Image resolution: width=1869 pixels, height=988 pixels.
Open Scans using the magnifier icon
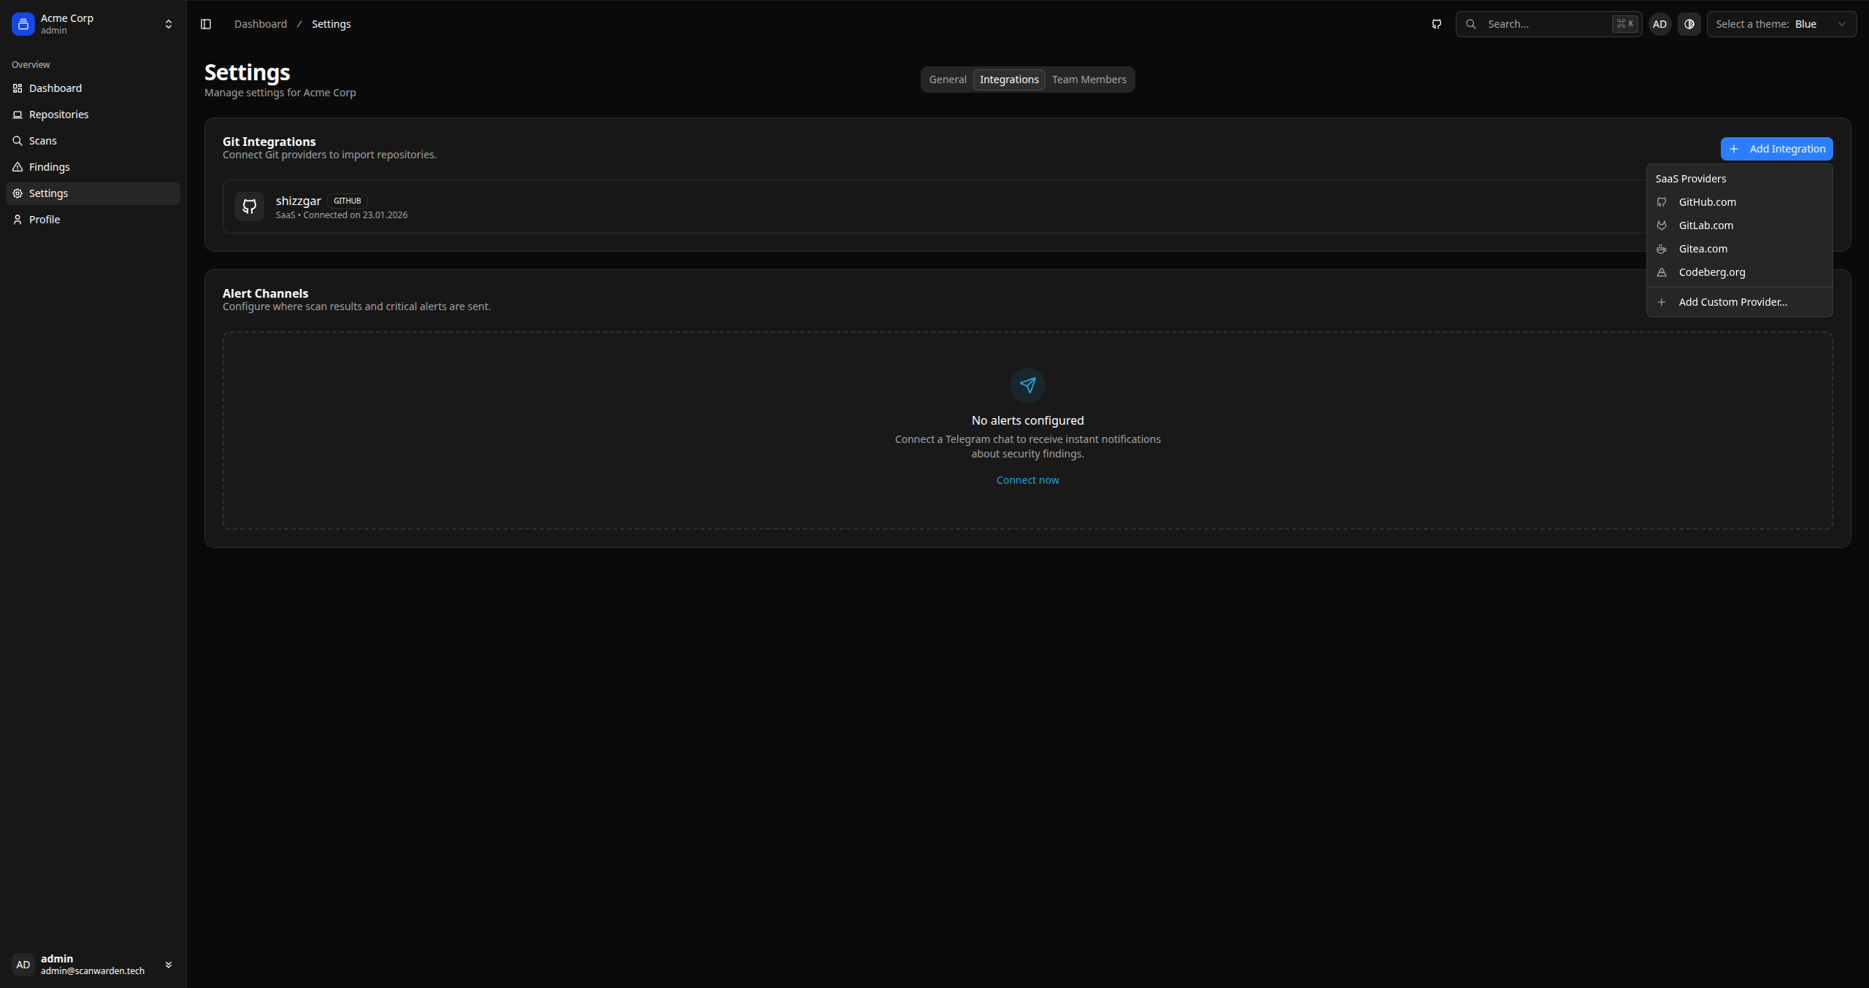click(x=18, y=141)
